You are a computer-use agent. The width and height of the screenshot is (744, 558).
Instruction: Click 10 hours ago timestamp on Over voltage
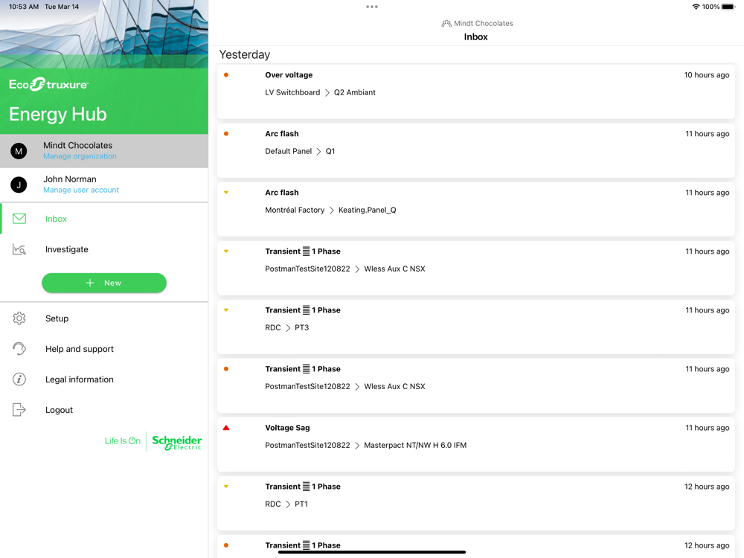click(707, 75)
